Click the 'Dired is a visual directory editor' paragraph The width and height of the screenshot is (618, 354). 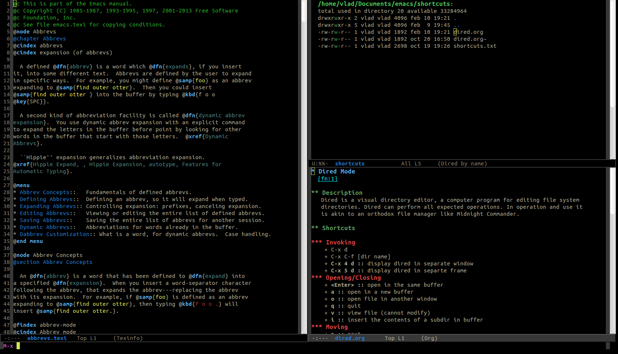(x=452, y=207)
